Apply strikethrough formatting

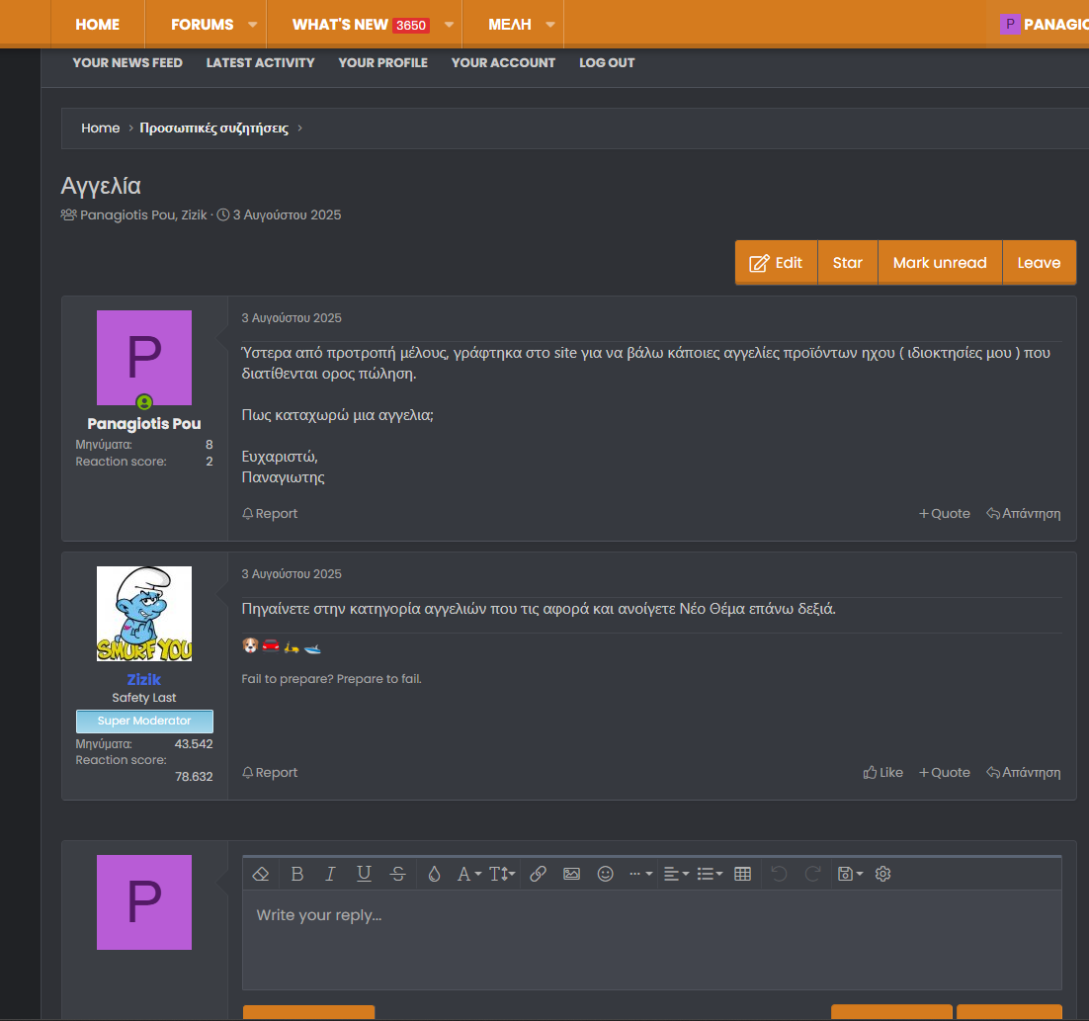click(397, 874)
